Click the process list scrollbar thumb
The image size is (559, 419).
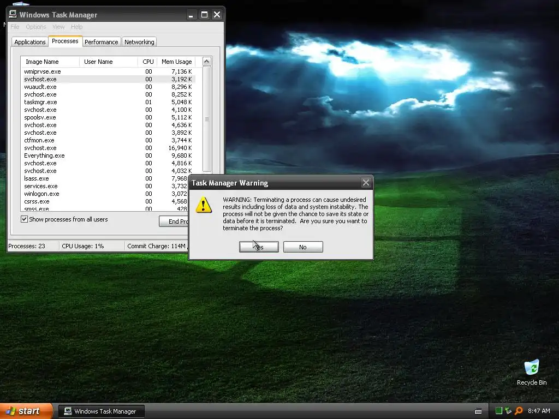207,119
